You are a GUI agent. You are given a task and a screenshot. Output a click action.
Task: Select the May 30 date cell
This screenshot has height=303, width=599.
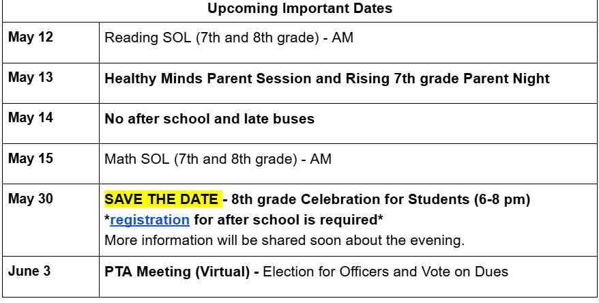[31, 199]
